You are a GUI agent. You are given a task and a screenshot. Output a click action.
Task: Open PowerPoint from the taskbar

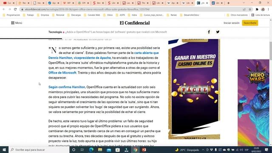click(x=144, y=150)
